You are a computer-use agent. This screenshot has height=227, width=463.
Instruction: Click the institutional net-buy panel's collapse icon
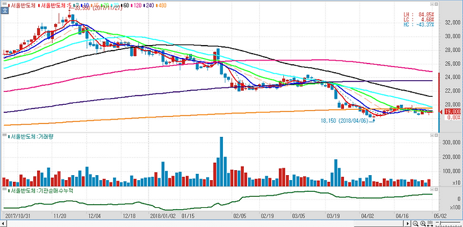tap(432, 189)
